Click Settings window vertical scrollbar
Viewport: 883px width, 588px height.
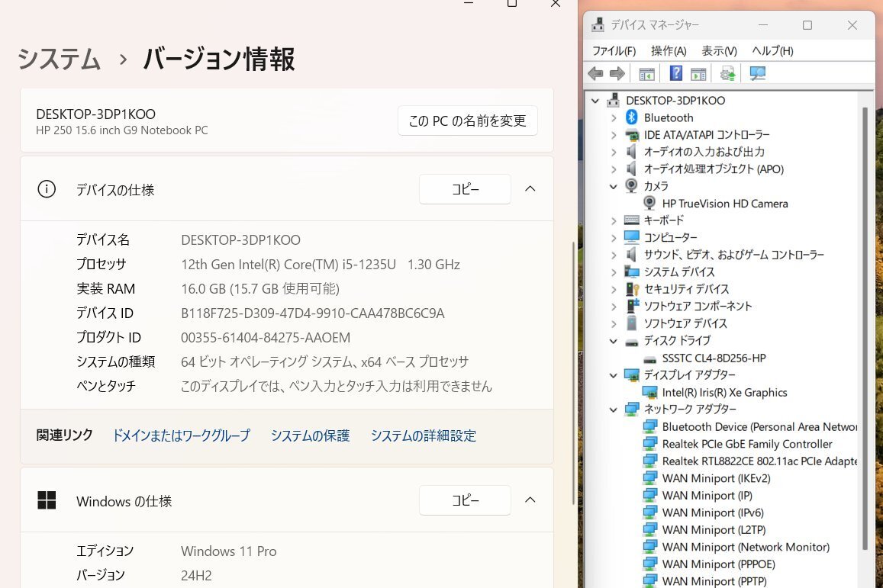tap(573, 373)
